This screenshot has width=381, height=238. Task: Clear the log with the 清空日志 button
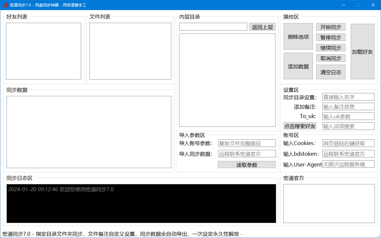tap(331, 72)
